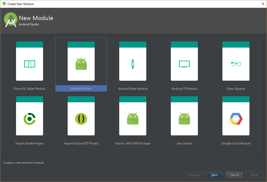The height and width of the screenshot is (182, 267).
Task: Click the Previous button
Action: coord(194,175)
